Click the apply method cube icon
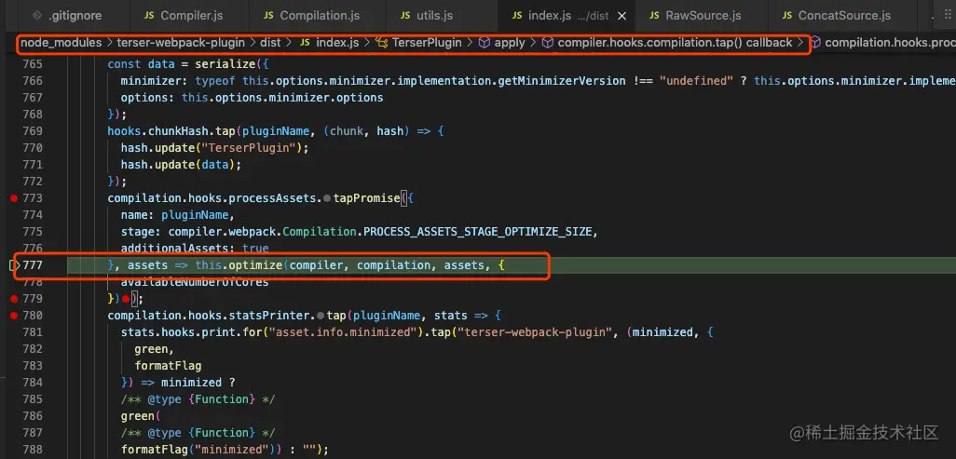This screenshot has width=956, height=459. click(x=485, y=43)
